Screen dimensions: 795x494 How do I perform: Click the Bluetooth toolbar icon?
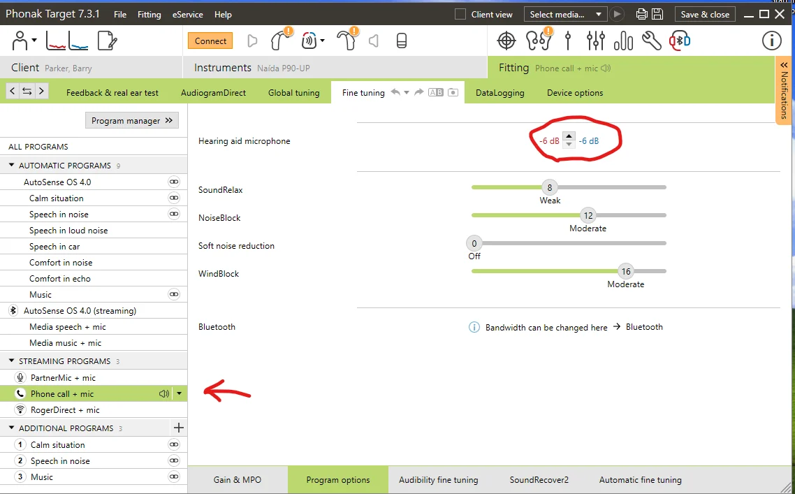pyautogui.click(x=680, y=41)
